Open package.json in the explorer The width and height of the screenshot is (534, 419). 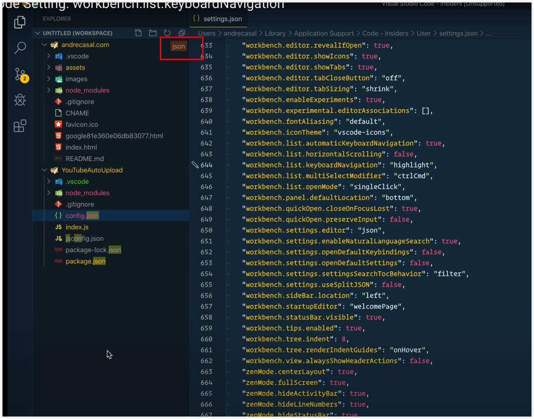point(86,261)
